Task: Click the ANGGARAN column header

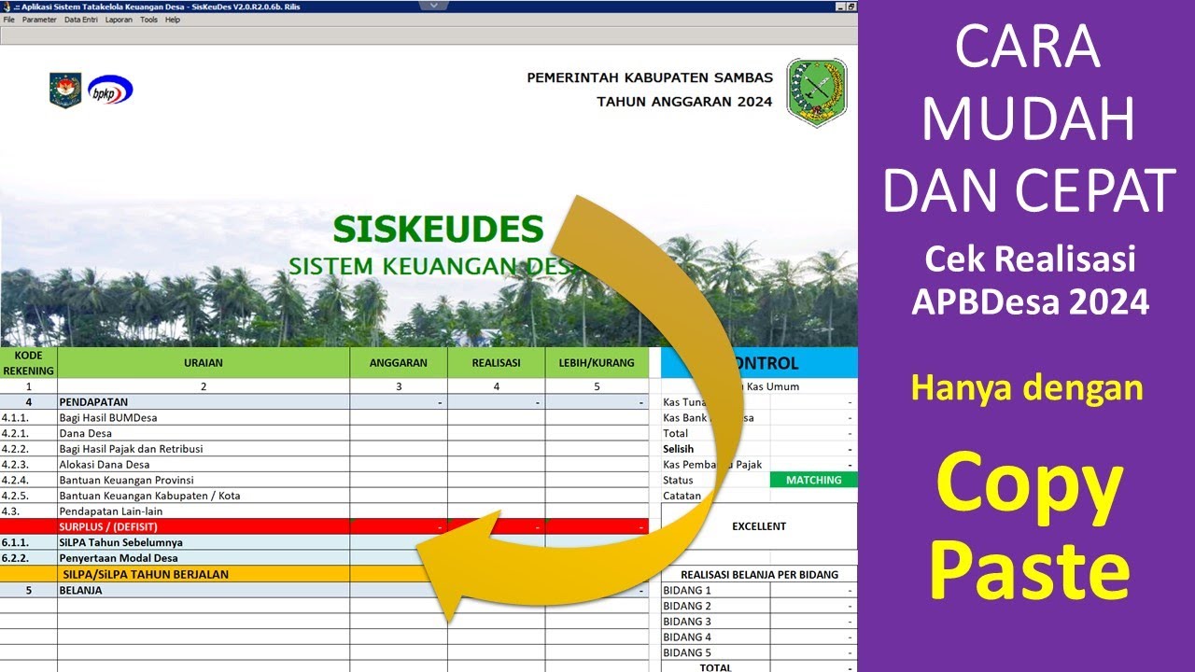Action: (399, 363)
